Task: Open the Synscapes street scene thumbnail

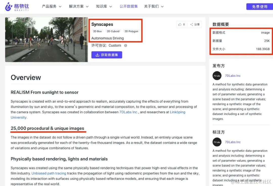Action: [47, 39]
